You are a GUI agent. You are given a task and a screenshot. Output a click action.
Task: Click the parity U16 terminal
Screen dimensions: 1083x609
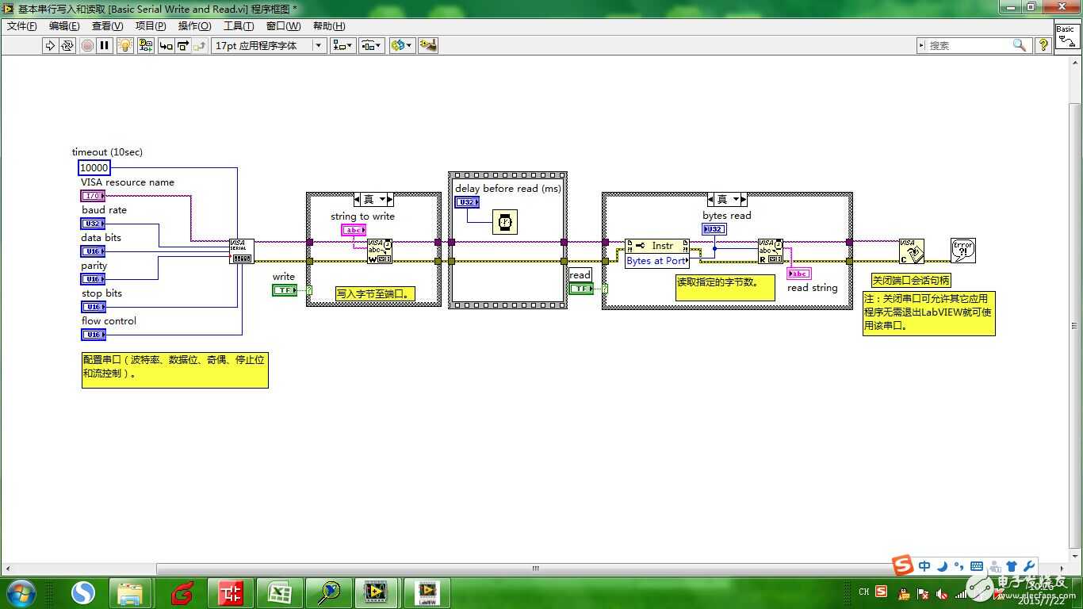tap(93, 279)
